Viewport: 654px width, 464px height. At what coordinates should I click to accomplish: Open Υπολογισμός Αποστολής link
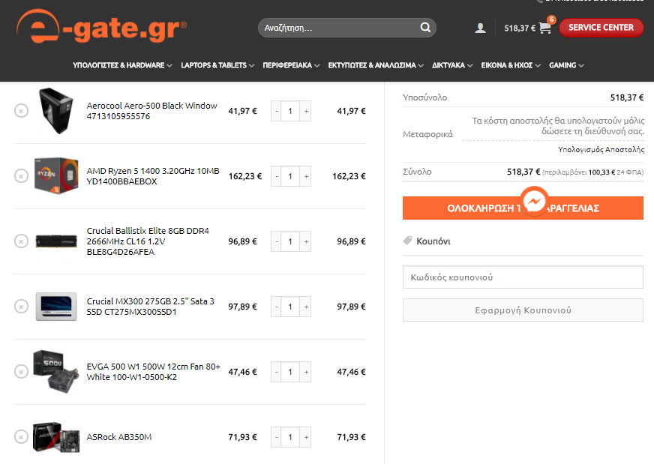601,149
